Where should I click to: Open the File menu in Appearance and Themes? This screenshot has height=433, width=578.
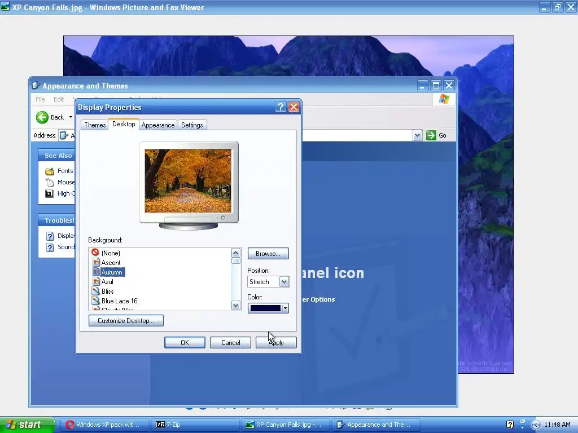pyautogui.click(x=40, y=99)
